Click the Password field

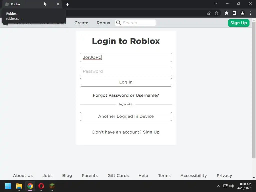point(126,71)
